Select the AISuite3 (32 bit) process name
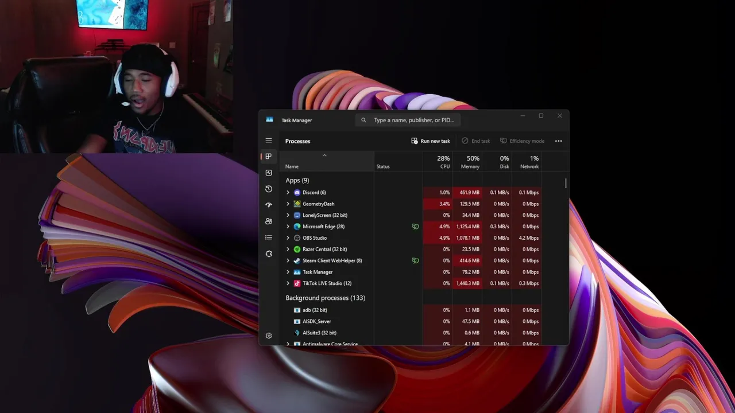 (319, 333)
